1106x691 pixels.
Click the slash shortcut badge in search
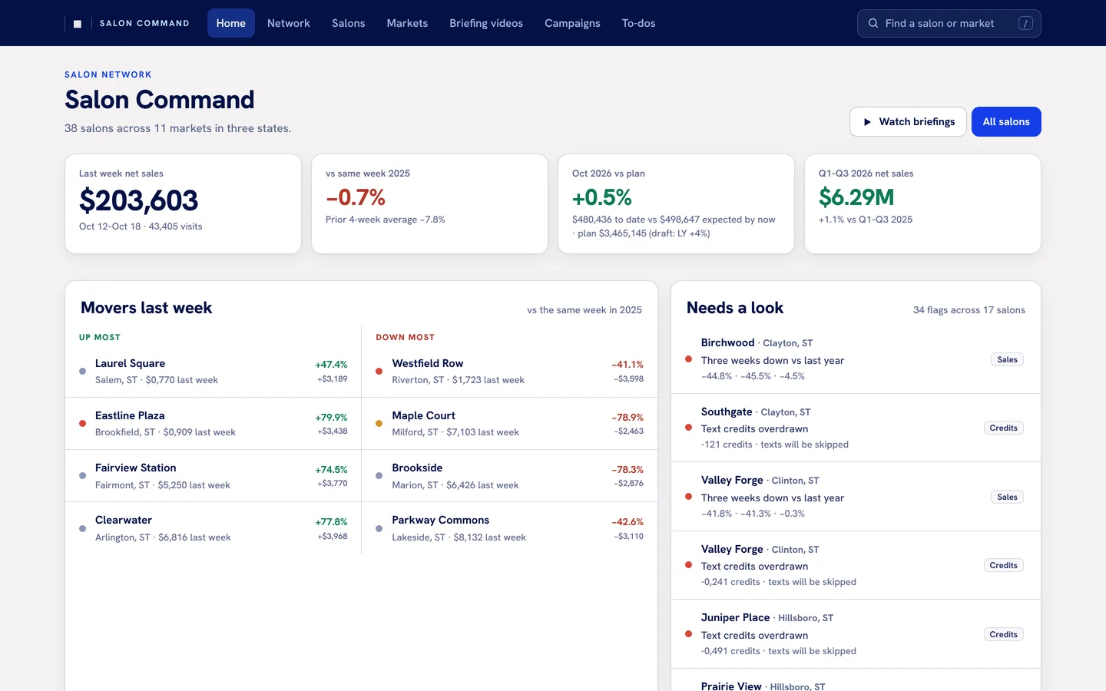(x=1025, y=24)
